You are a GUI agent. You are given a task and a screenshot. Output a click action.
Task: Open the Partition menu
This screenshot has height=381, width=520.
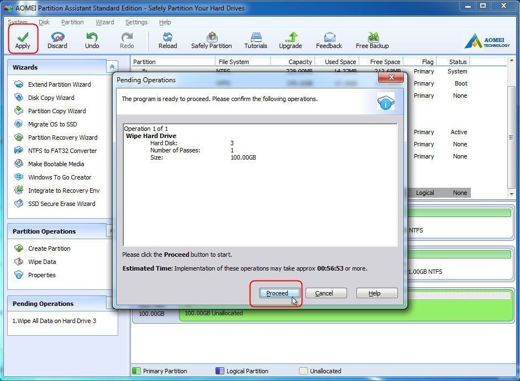point(72,22)
